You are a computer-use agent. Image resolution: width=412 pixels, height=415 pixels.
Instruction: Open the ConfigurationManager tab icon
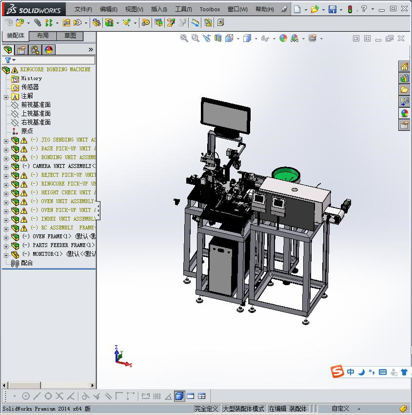[x=35, y=49]
